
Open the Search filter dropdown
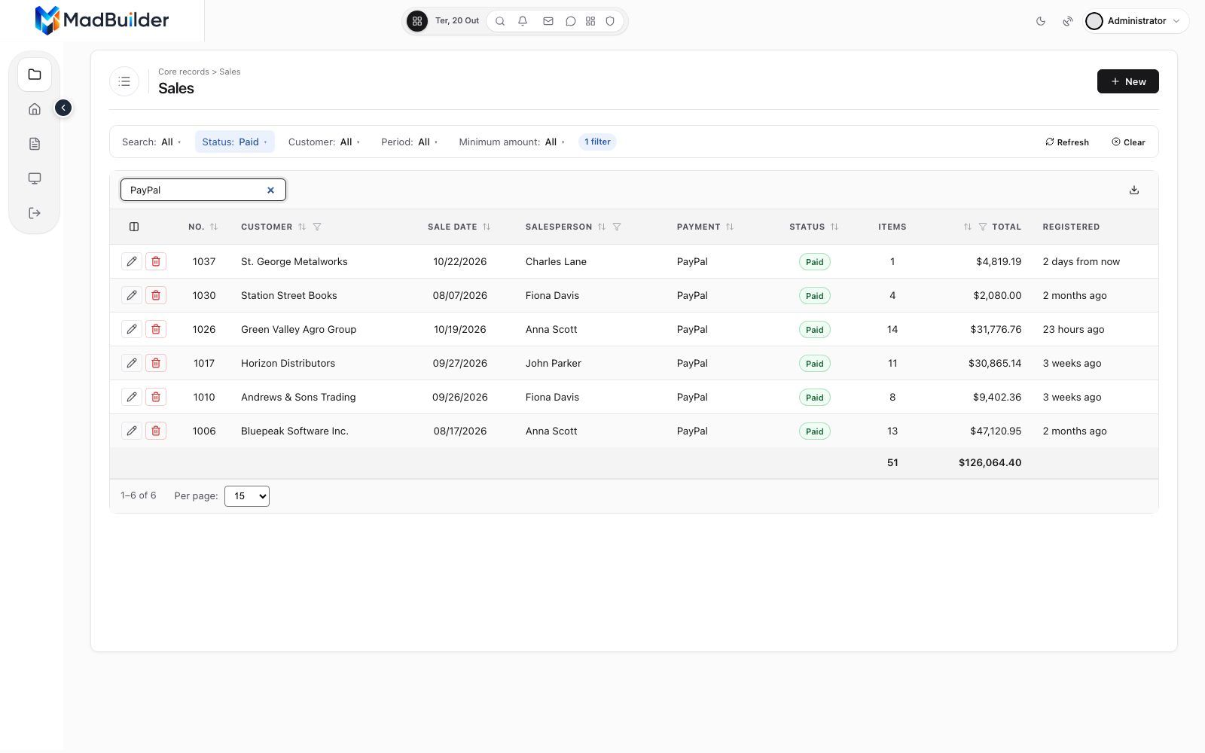[x=151, y=142]
